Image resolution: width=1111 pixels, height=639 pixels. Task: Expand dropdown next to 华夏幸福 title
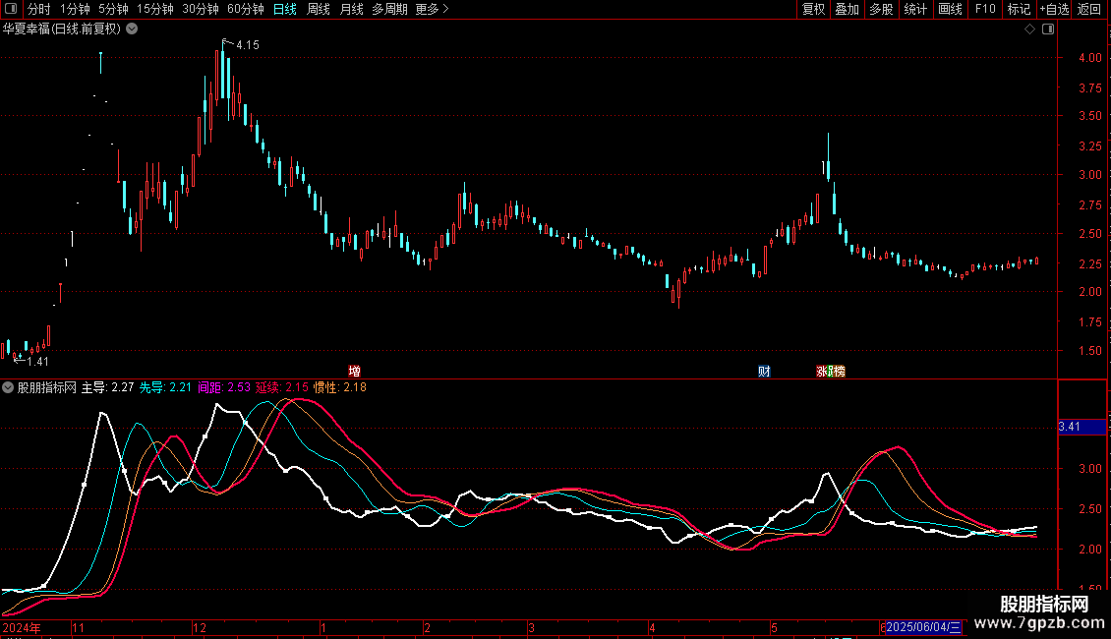(x=132, y=29)
